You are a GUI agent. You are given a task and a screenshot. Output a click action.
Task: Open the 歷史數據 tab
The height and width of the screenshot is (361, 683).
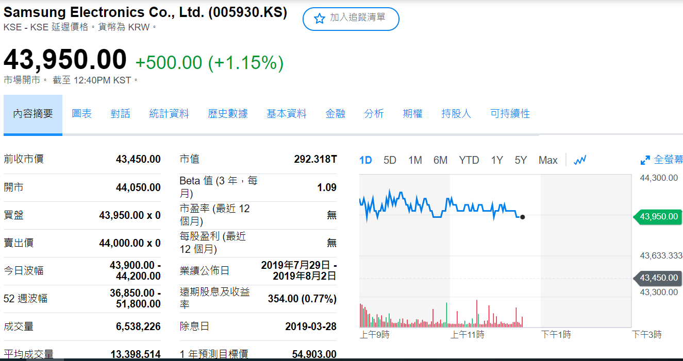(228, 114)
